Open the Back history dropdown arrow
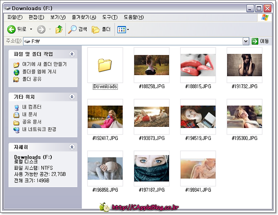Image resolution: width=278 pixels, height=215 pixels. coord(31,29)
